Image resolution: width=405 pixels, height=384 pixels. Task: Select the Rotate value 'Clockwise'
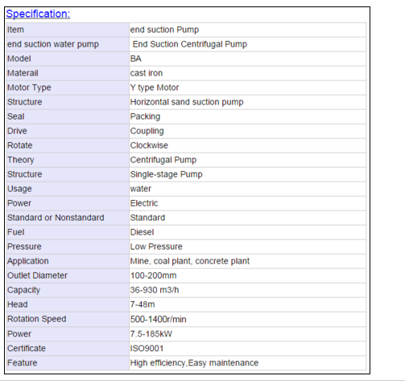click(149, 145)
